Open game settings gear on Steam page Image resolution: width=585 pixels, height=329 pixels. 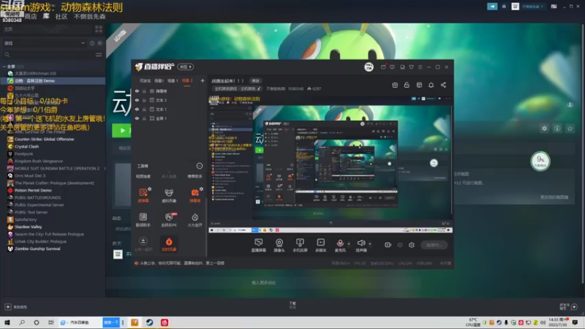(x=544, y=129)
